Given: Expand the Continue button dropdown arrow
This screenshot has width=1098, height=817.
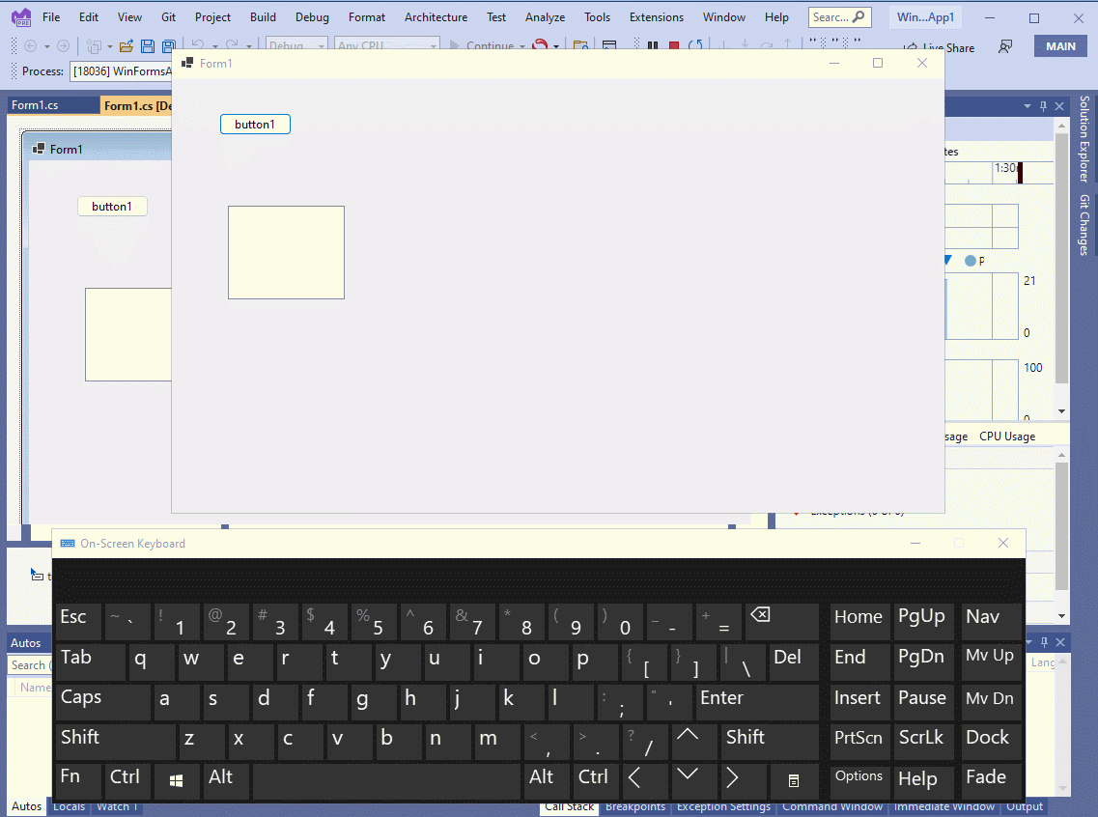Looking at the screenshot, I should pyautogui.click(x=523, y=46).
